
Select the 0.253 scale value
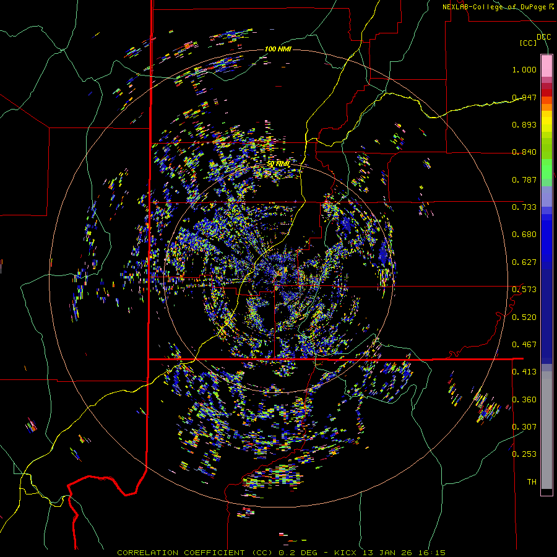[x=524, y=454]
